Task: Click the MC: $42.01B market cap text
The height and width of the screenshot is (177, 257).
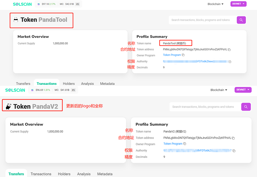Action: 67,4
